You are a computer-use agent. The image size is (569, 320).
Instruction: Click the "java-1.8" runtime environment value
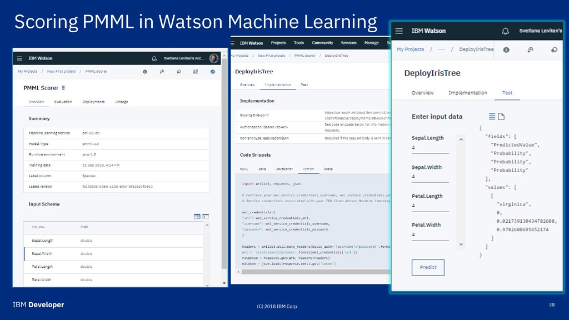point(89,154)
